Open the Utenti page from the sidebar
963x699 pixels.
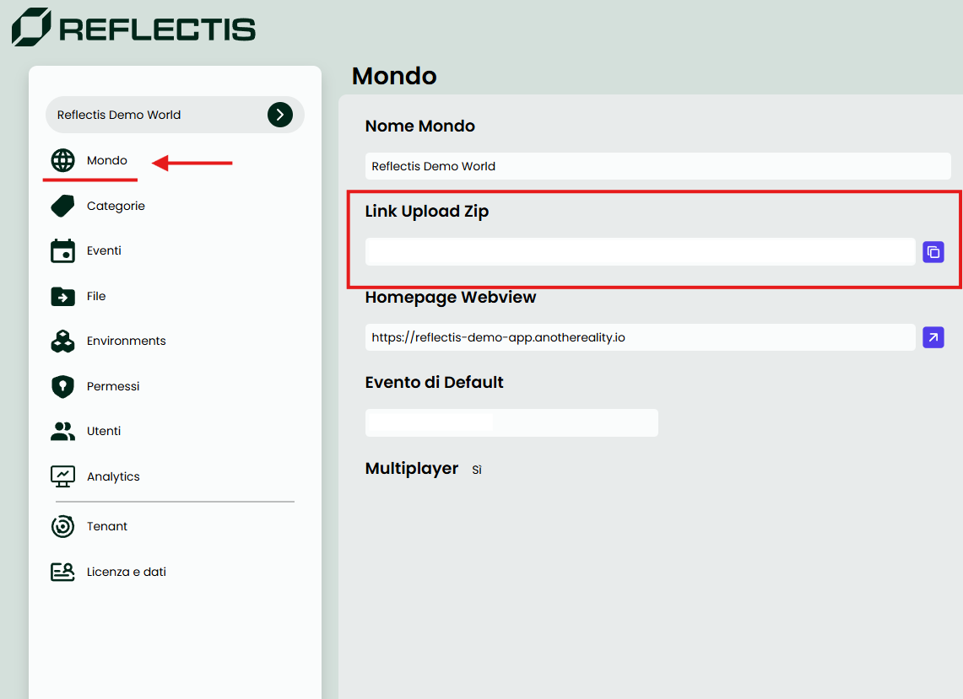103,431
